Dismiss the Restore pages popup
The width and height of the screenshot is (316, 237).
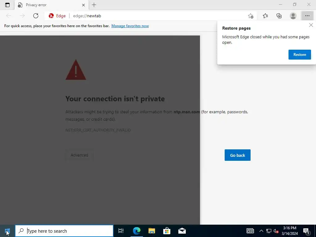pyautogui.click(x=311, y=25)
